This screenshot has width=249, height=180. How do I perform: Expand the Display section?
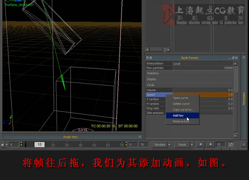[190, 79]
